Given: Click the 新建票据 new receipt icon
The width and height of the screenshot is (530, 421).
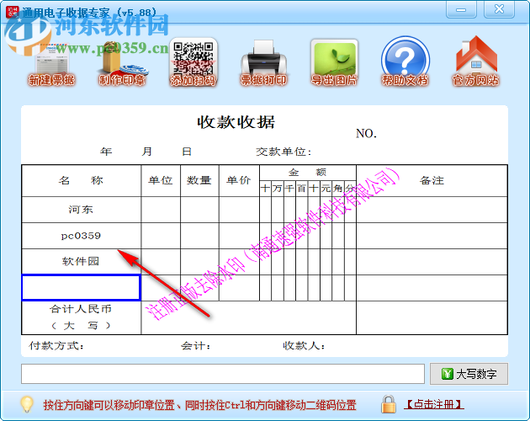Looking at the screenshot, I should coord(51,64).
